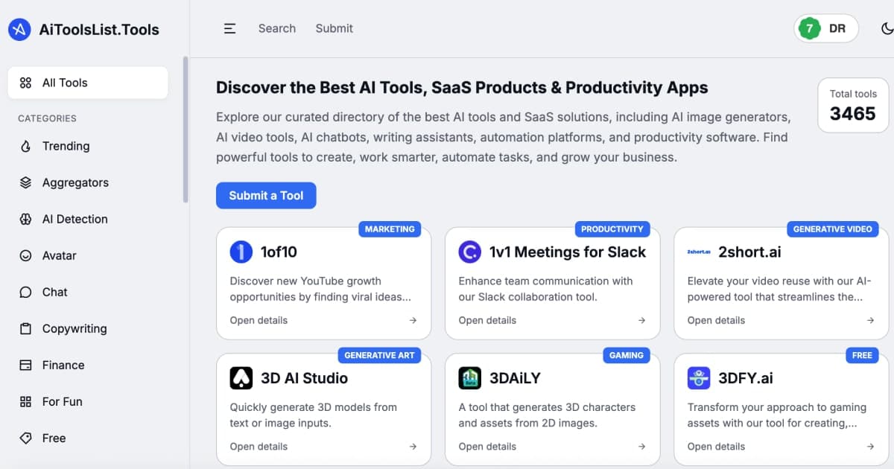The height and width of the screenshot is (469, 894).
Task: Click the 3DFY.ai tool logo
Action: [699, 378]
